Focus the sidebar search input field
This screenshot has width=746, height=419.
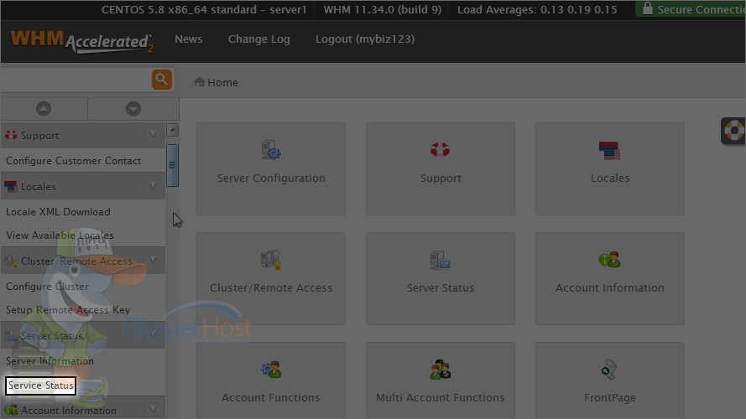click(x=76, y=80)
